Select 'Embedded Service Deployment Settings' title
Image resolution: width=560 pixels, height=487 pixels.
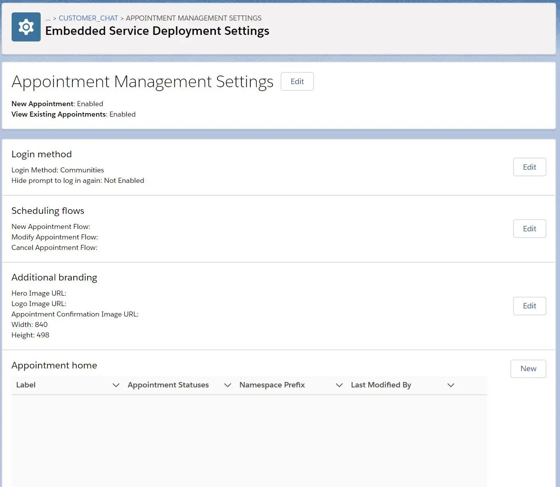[157, 31]
